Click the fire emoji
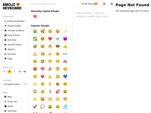151x113 pixels. coord(50,46)
